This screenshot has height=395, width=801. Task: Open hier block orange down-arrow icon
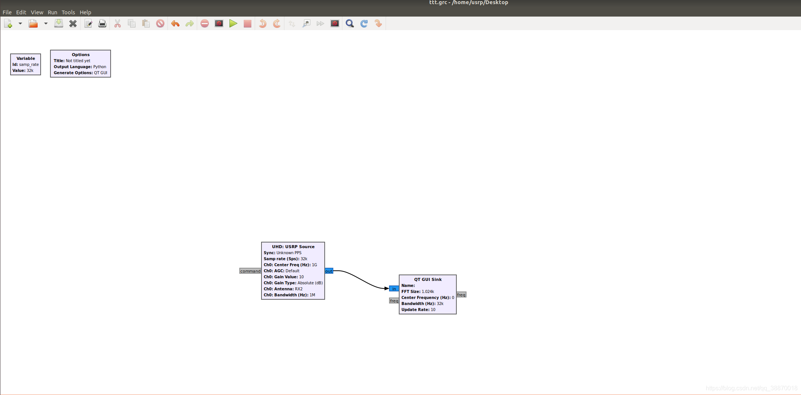pyautogui.click(x=378, y=24)
